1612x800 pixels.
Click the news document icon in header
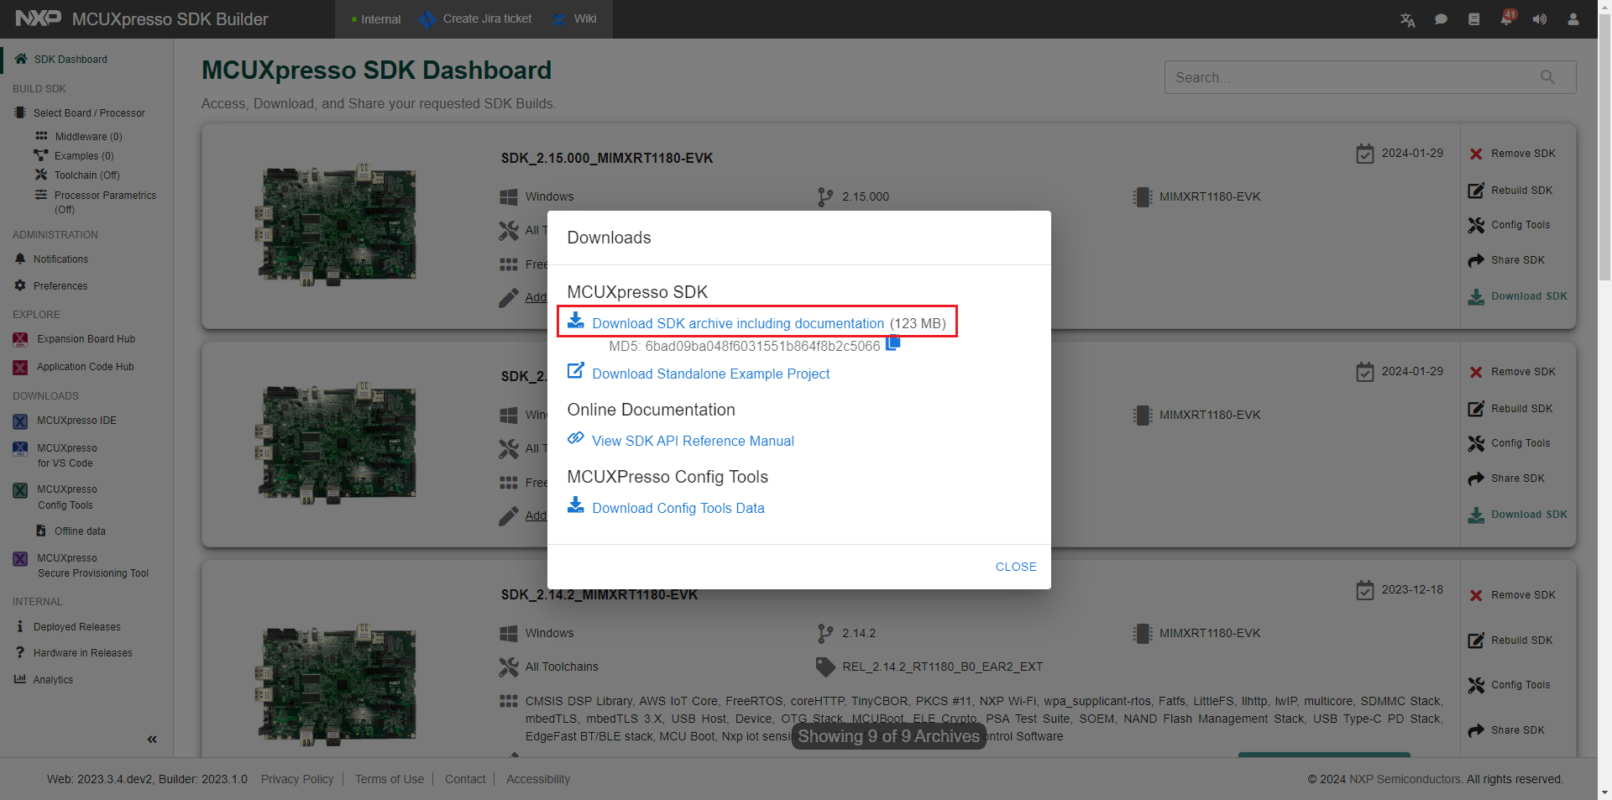click(1473, 19)
